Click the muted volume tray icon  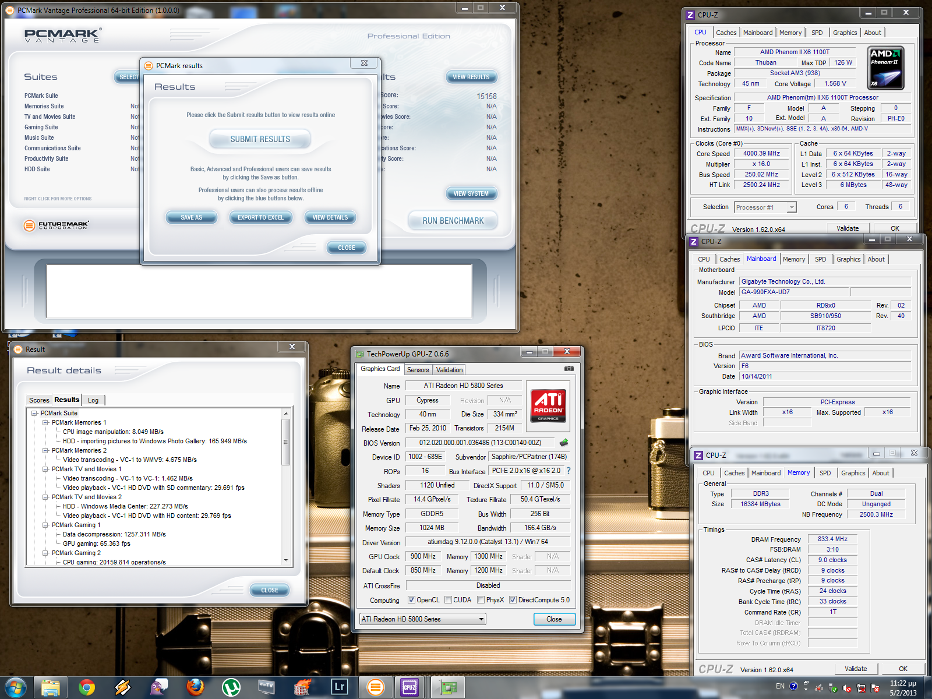[x=847, y=688]
